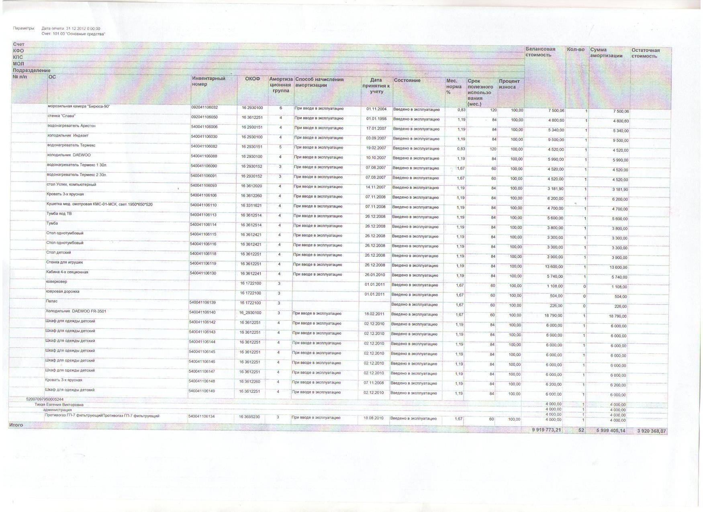Click inventory number "540041106130"
This screenshot has height=512, width=703.
coord(203,273)
